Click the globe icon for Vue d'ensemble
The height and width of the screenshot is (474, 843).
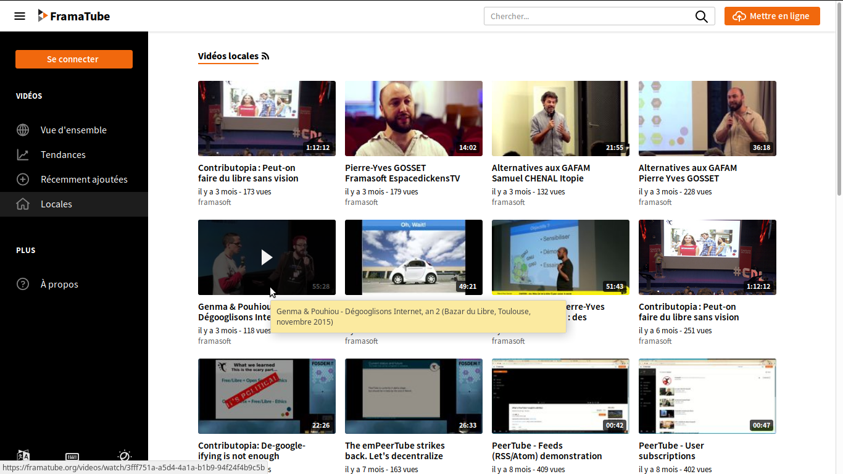click(23, 130)
